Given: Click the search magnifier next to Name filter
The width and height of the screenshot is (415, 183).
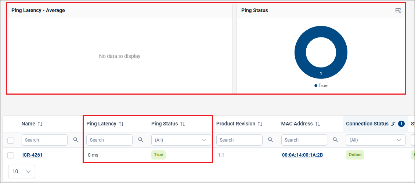Looking at the screenshot, I should tap(76, 140).
